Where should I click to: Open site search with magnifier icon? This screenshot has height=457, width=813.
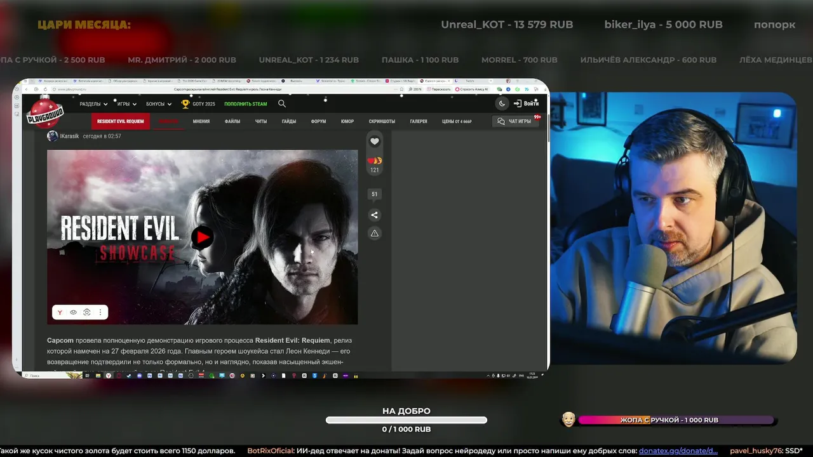pyautogui.click(x=282, y=103)
